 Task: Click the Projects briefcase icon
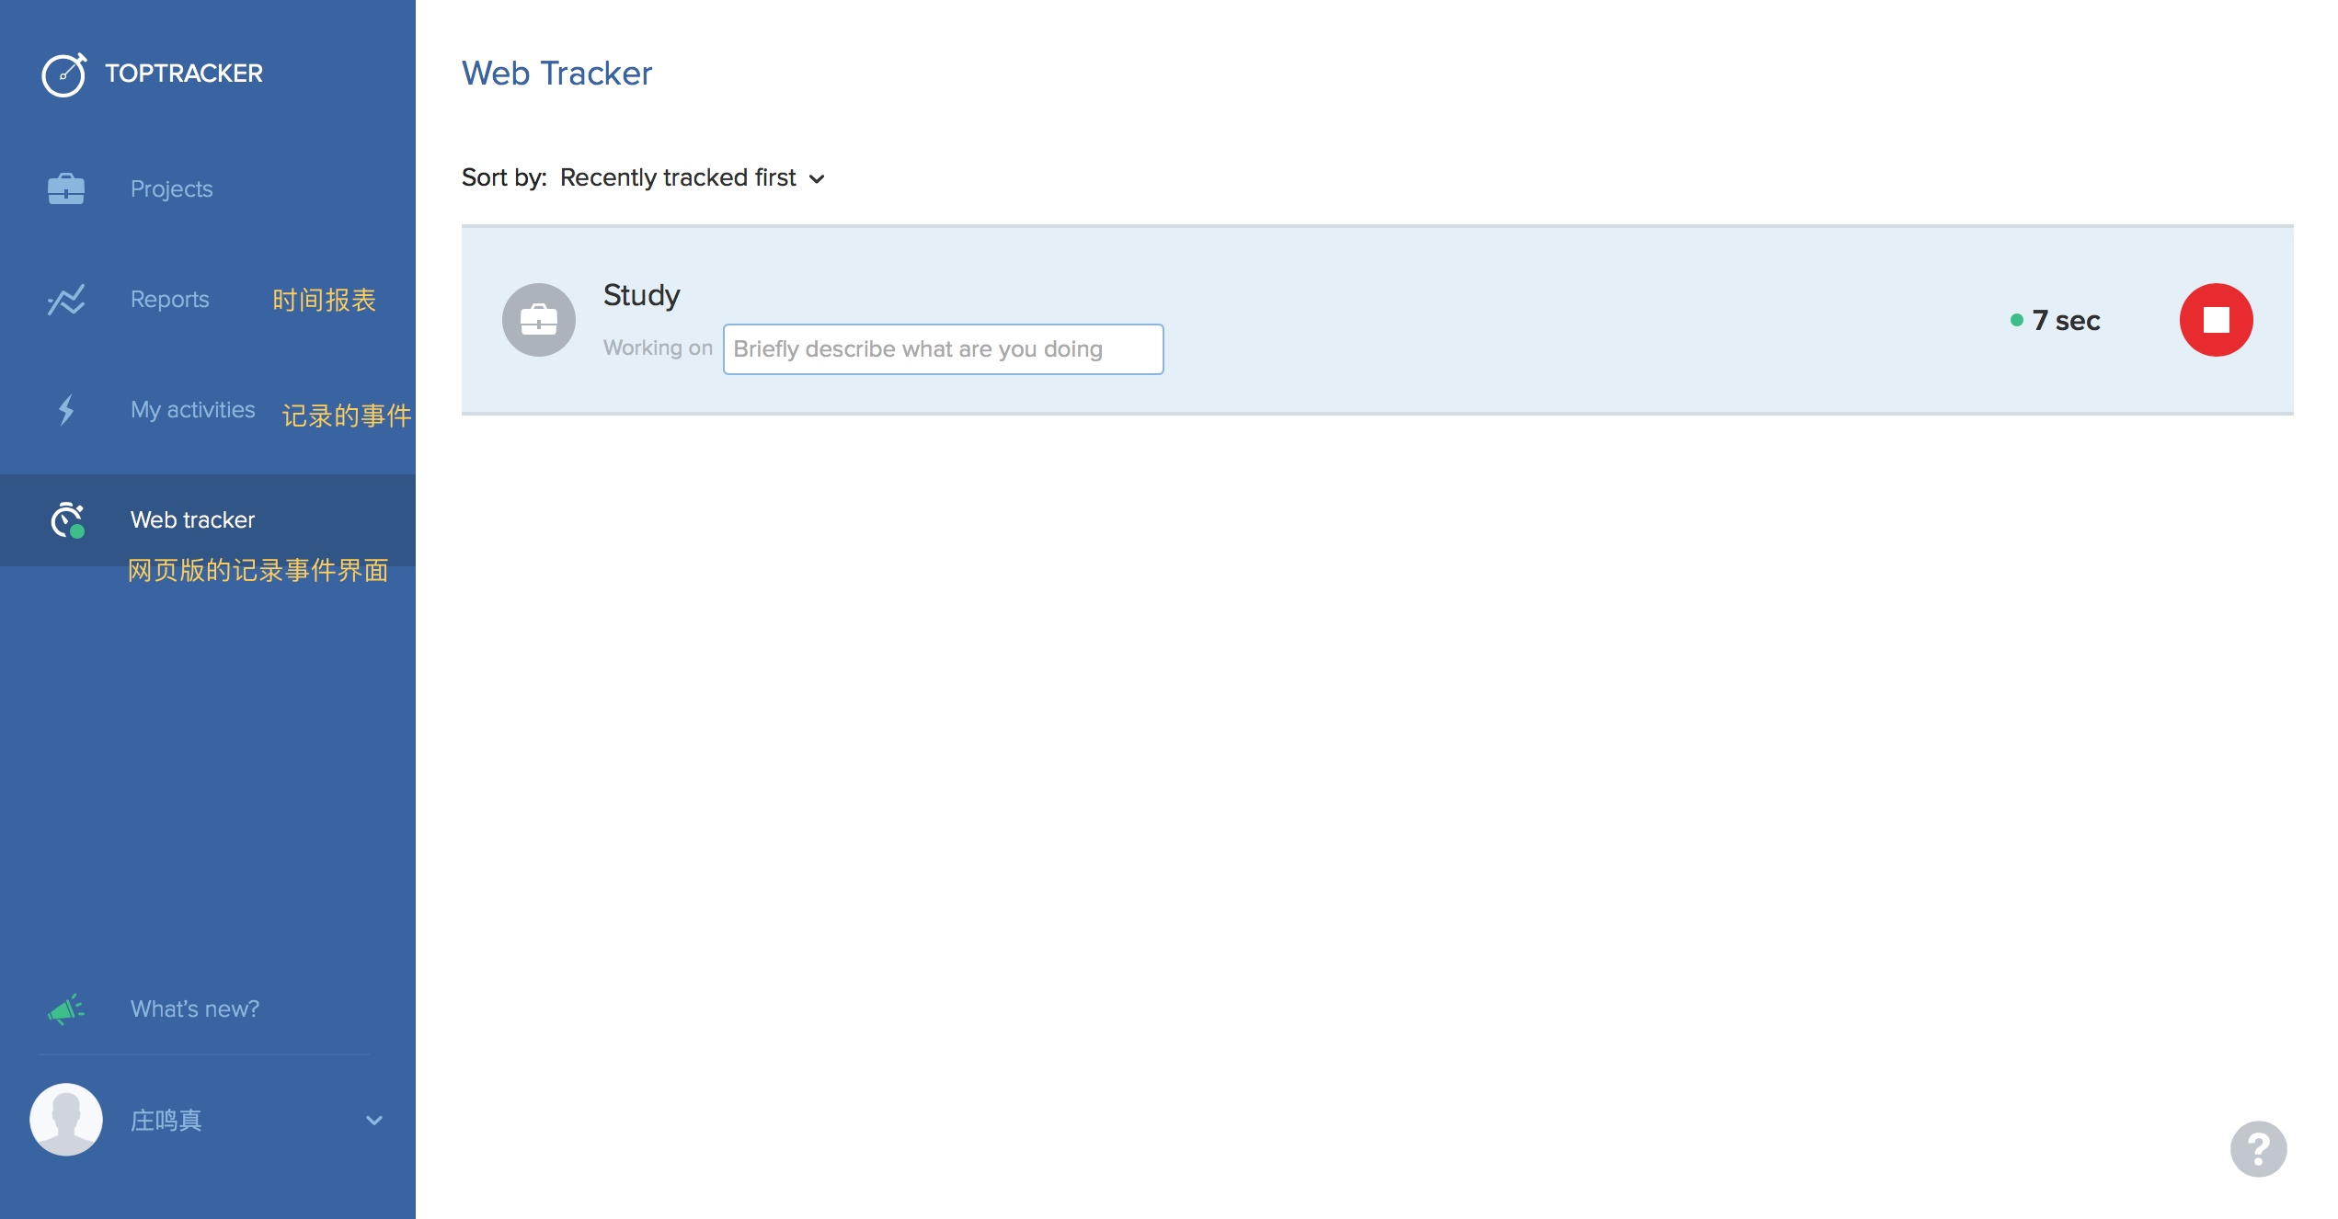(66, 188)
